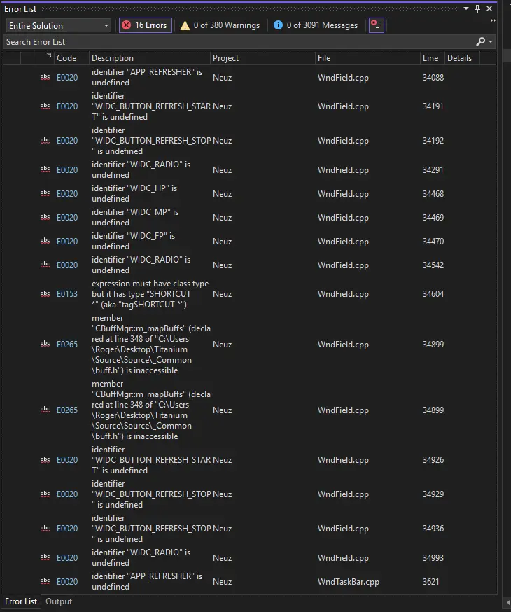Viewport: 511px width, 612px height.
Task: Click the column filter icon left of Code
Action: 49,55
